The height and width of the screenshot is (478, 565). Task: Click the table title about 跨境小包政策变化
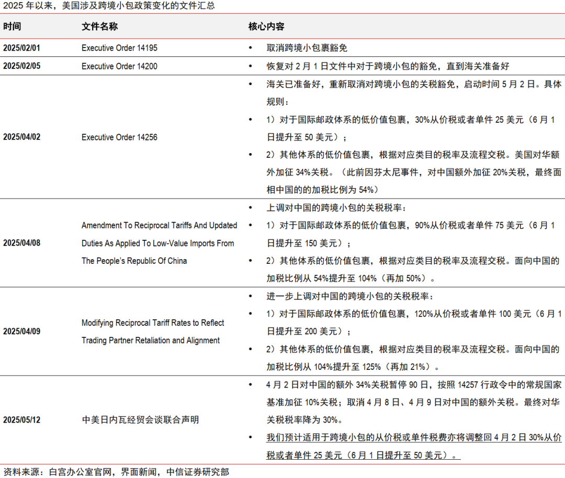pos(109,6)
